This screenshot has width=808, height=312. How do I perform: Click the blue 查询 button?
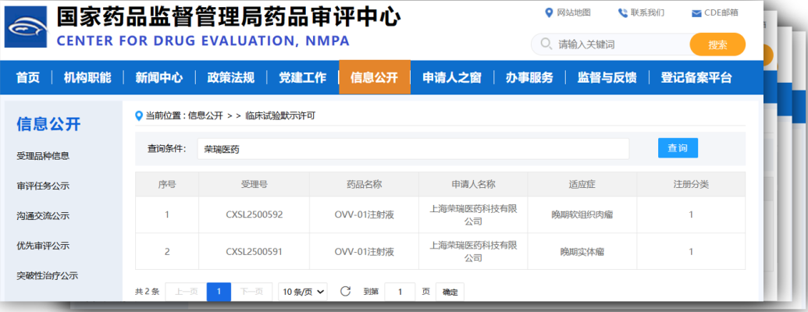tap(677, 148)
